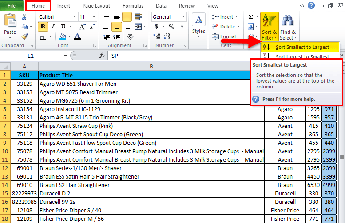Align text left
The image size is (345, 223).
[107, 27]
